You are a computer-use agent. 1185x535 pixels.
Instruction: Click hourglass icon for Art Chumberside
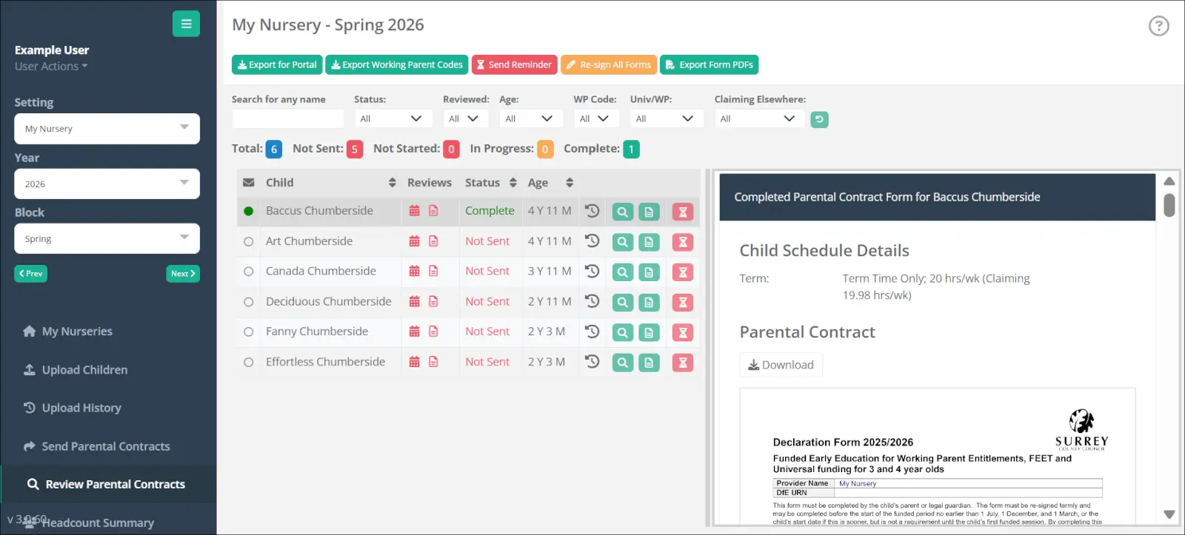(683, 242)
